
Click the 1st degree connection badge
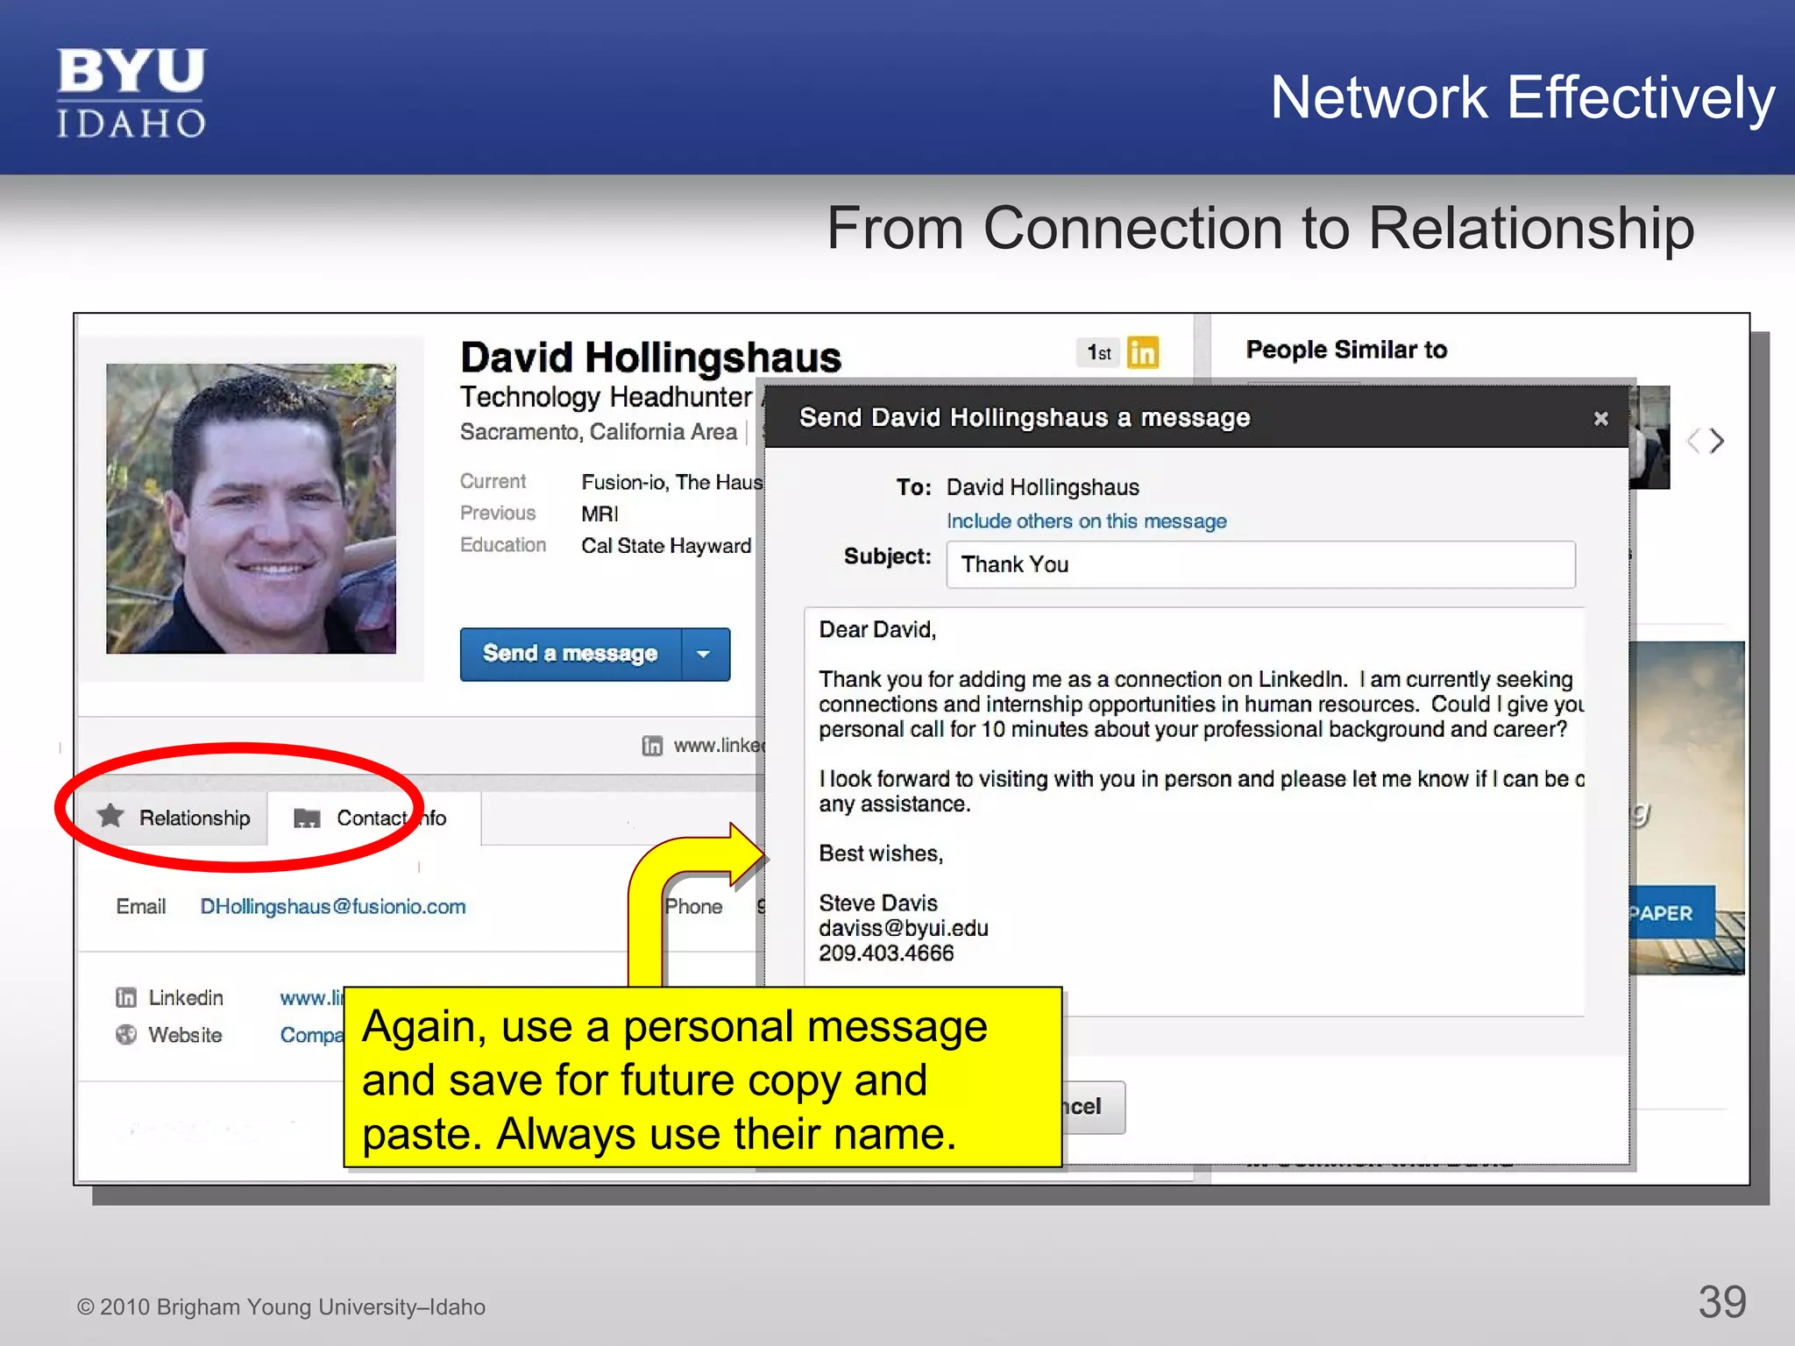coord(1098,352)
